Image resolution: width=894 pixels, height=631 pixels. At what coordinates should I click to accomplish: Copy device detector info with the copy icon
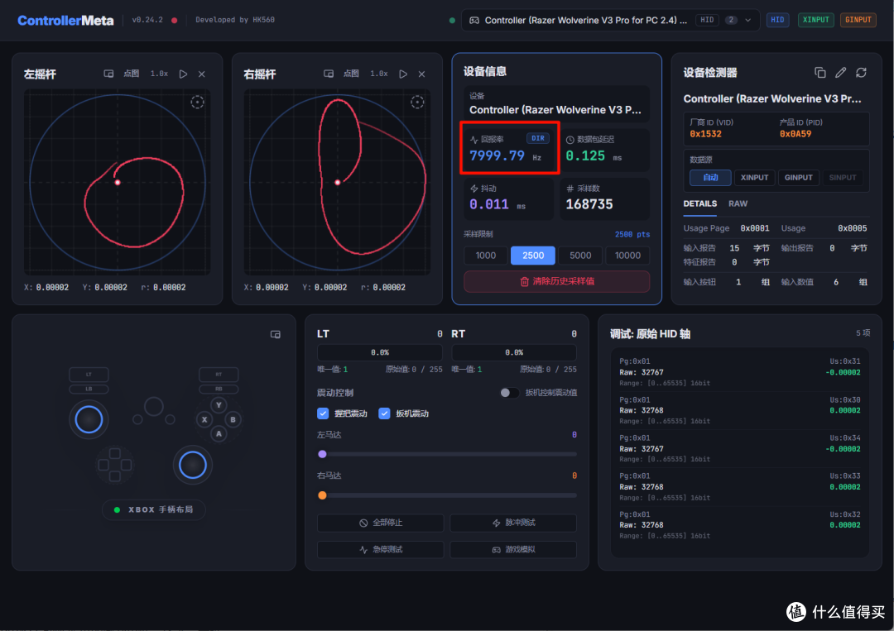[819, 72]
